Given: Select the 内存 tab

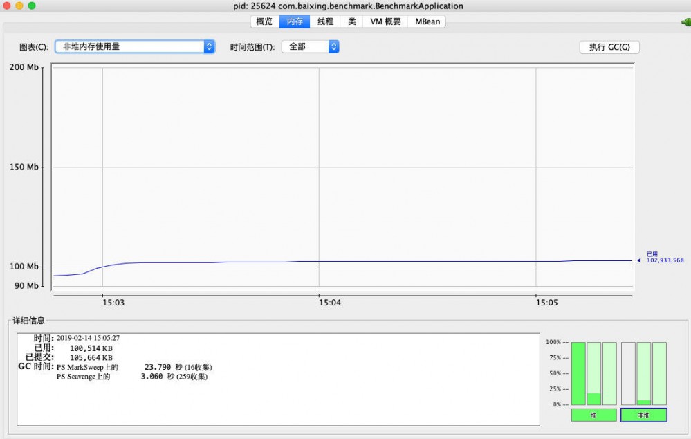Looking at the screenshot, I should tap(295, 21).
